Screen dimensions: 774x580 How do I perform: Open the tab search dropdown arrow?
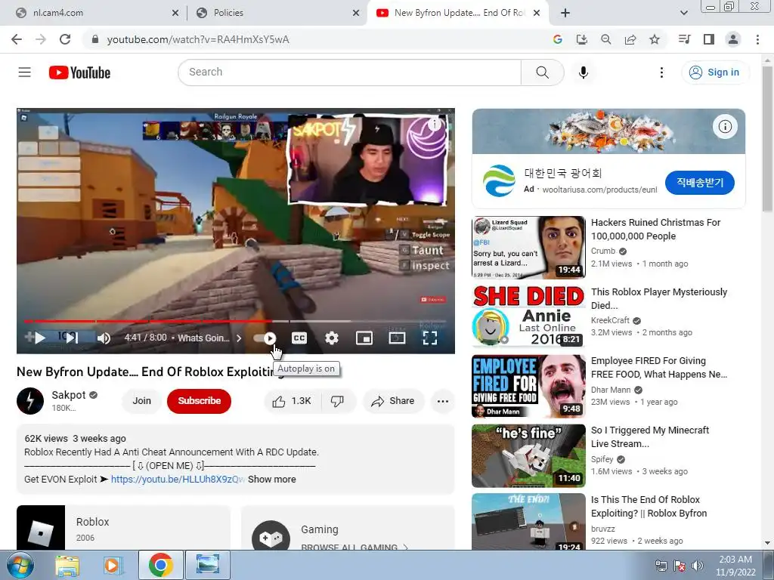683,13
